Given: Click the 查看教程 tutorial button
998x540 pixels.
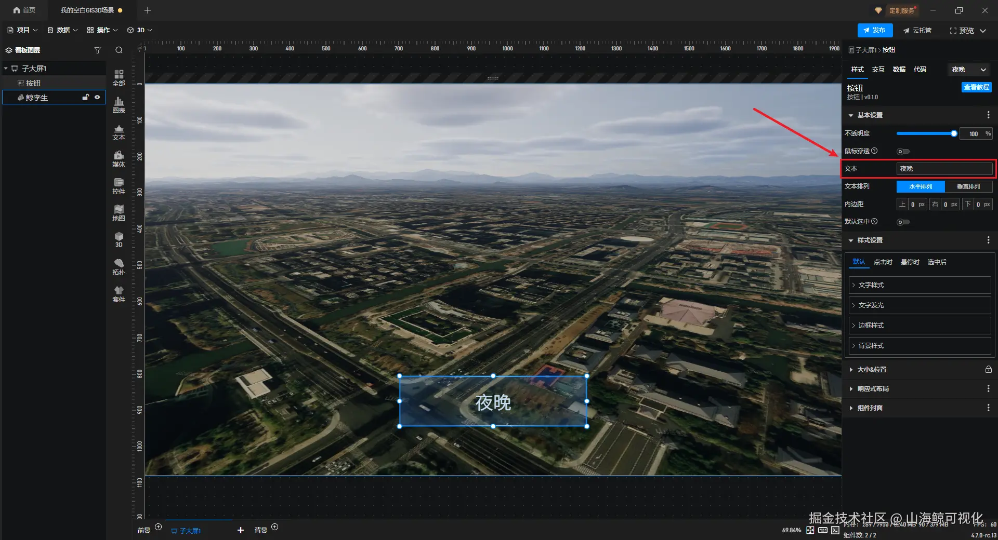Looking at the screenshot, I should coord(976,87).
